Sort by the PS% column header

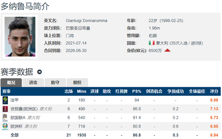[137, 91]
